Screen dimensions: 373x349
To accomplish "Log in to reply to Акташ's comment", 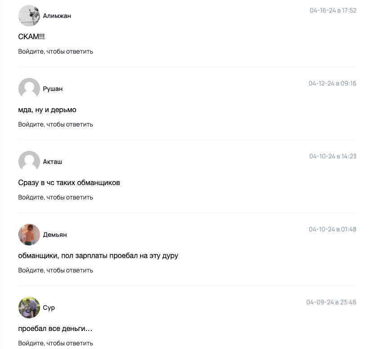I will (55, 197).
